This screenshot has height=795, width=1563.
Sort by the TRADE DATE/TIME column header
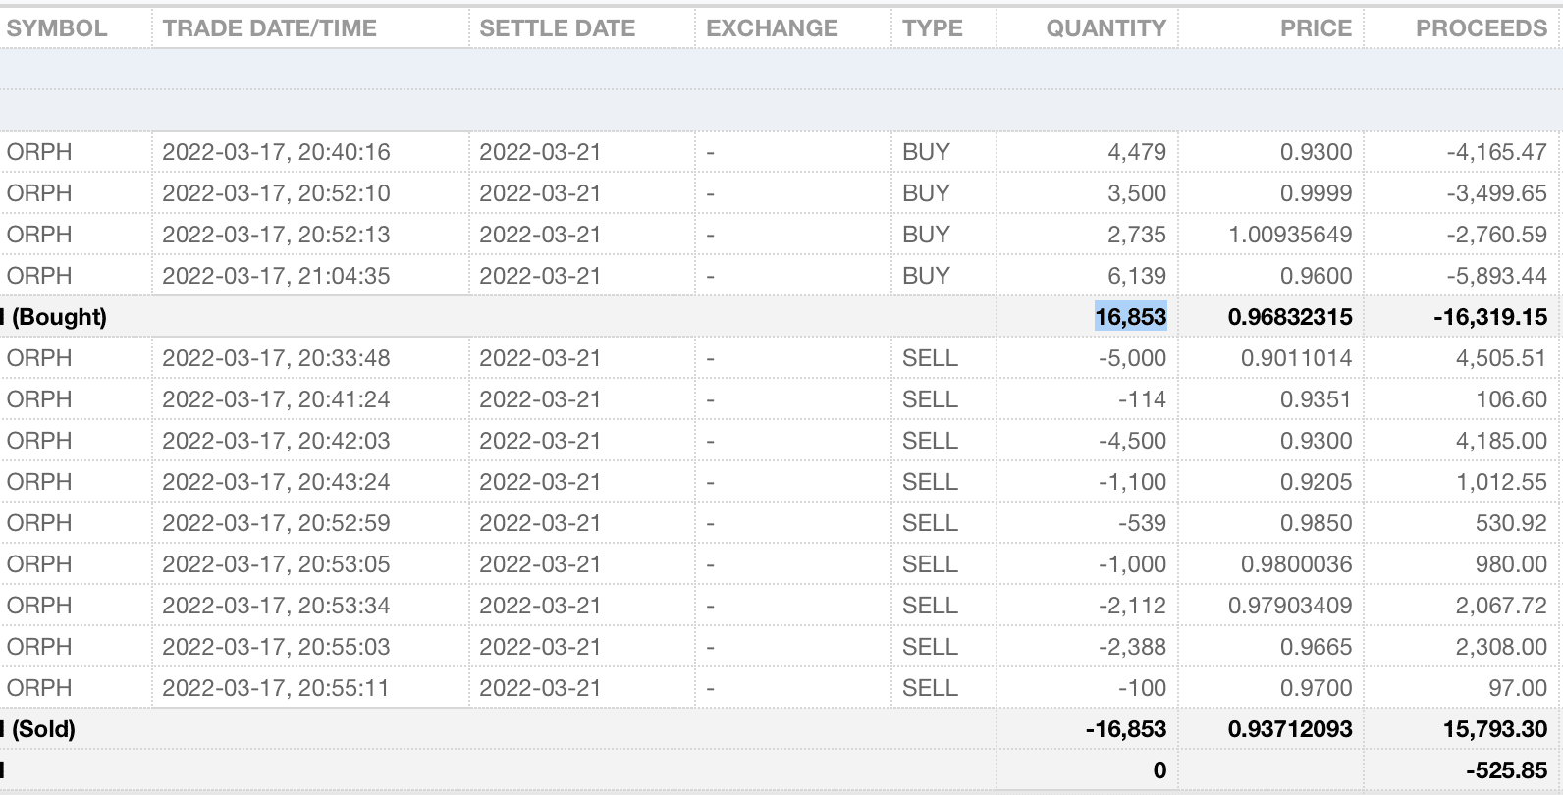[270, 28]
